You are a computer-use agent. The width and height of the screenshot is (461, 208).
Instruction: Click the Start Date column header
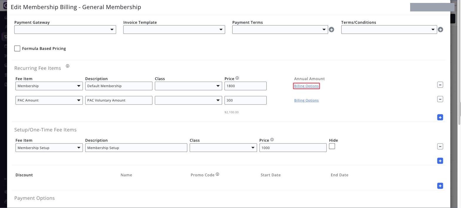click(x=270, y=175)
